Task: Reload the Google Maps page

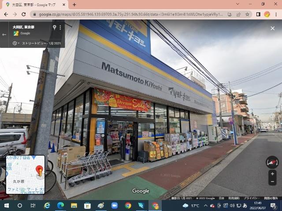Action: coord(23,15)
